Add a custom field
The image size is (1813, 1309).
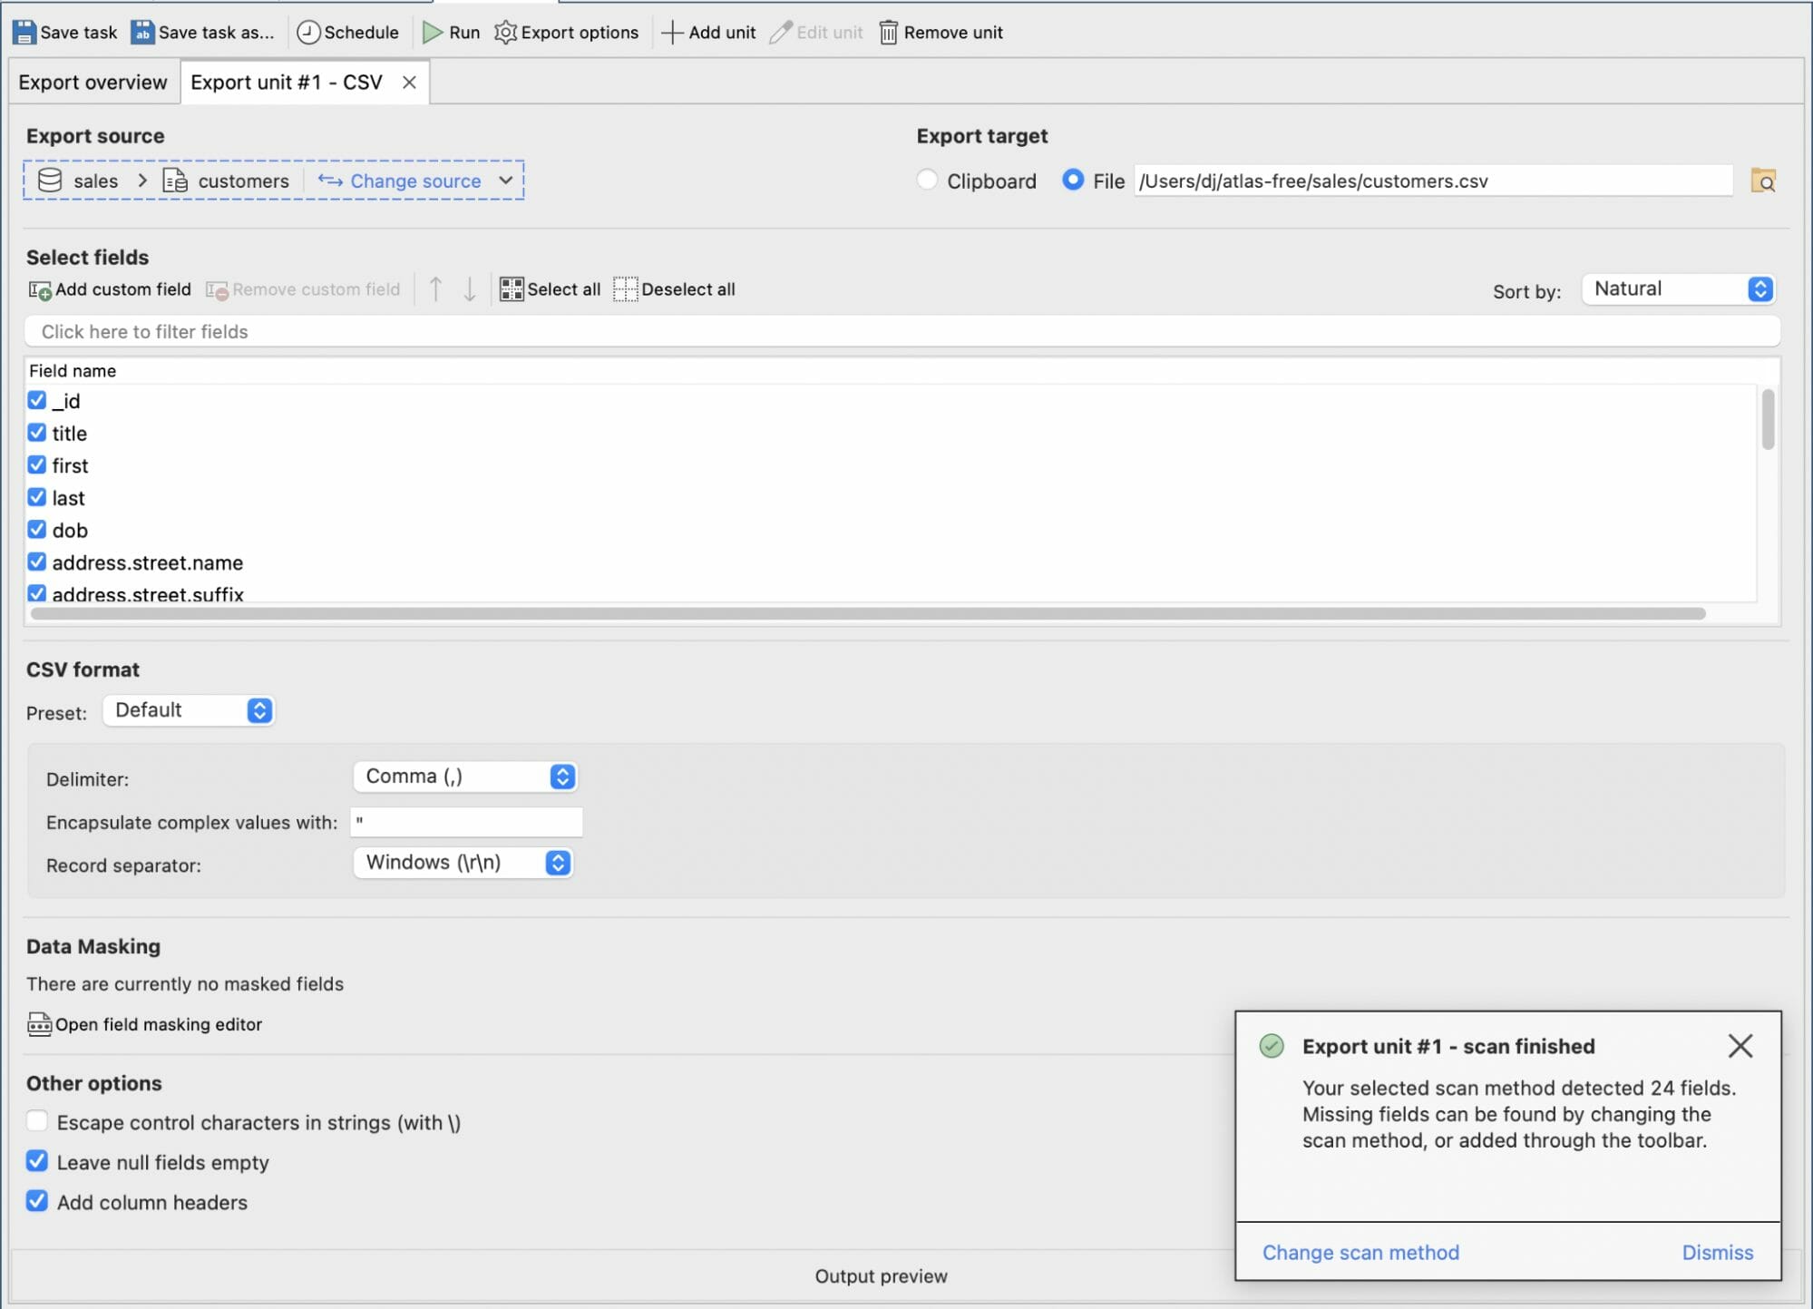pyautogui.click(x=109, y=288)
